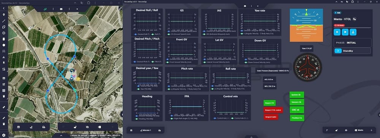Image resolution: width=380 pixels, height=138 pixels.
Task: Collapse the sidebar with back chevron
Action: click(x=4, y=8)
